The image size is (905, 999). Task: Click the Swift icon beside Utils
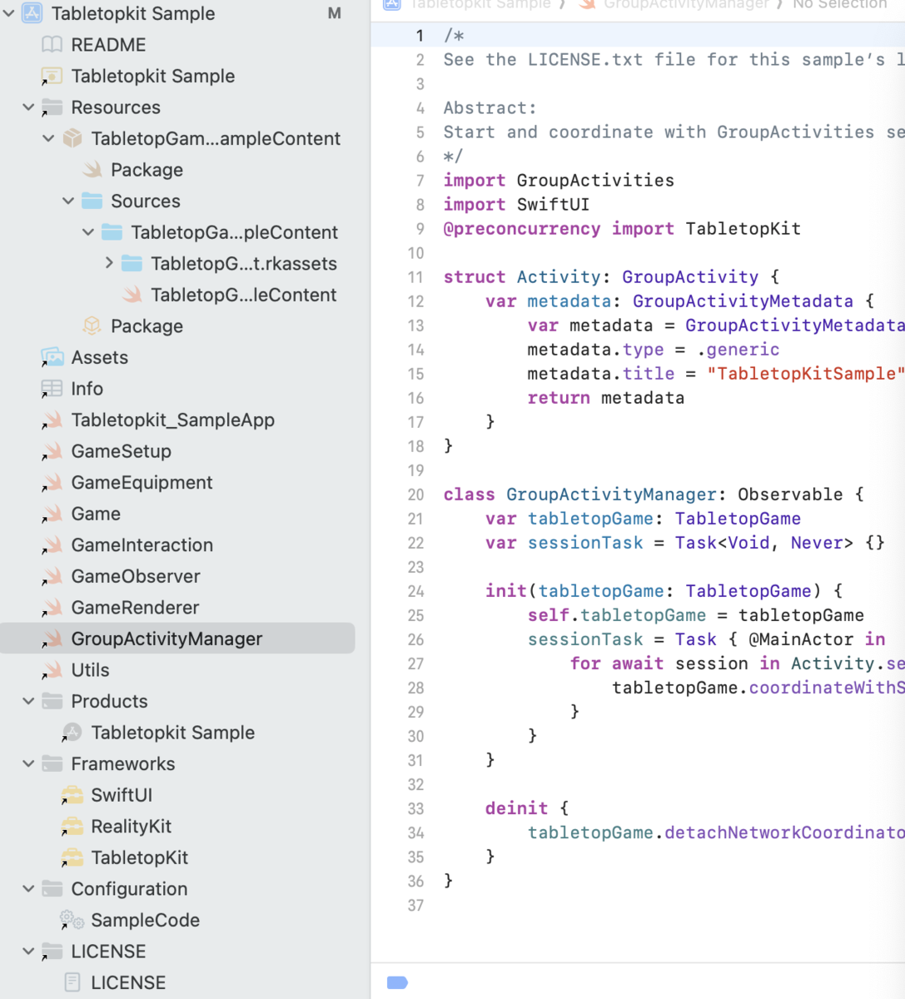[x=52, y=670]
